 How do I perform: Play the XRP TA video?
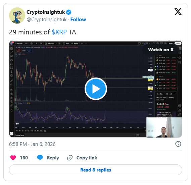(96, 89)
